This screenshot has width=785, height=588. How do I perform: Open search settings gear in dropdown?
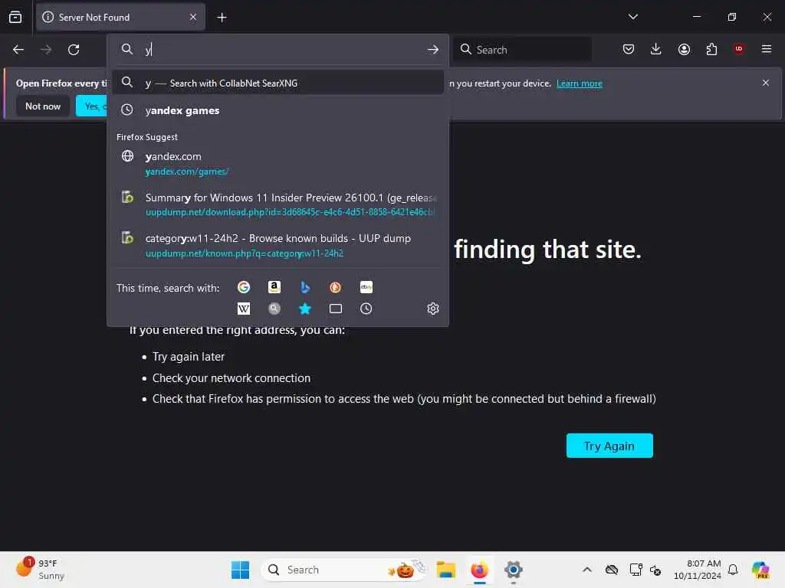(433, 309)
